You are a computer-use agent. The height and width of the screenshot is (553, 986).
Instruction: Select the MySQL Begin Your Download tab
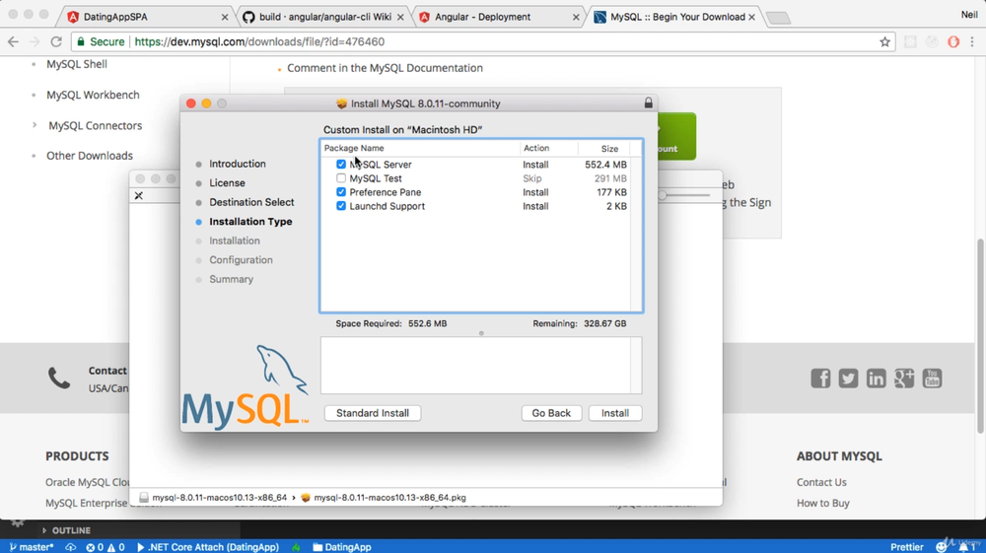click(676, 17)
